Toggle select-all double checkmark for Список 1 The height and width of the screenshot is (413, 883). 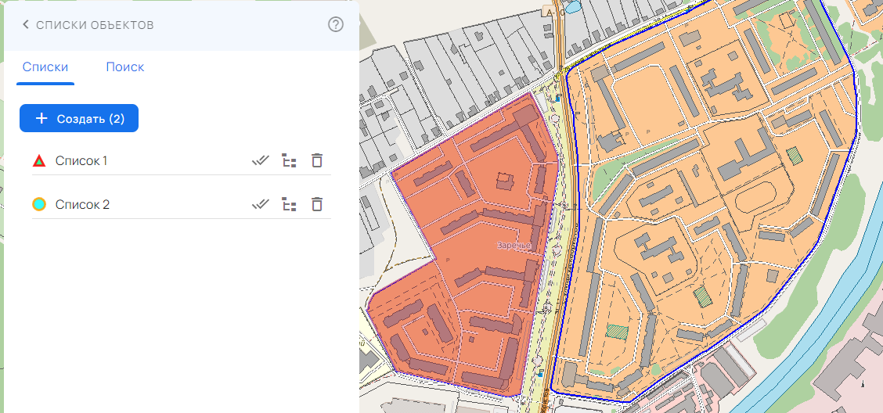(x=261, y=161)
